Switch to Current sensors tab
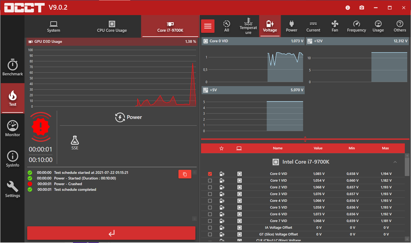The width and height of the screenshot is (411, 243). pos(313,26)
